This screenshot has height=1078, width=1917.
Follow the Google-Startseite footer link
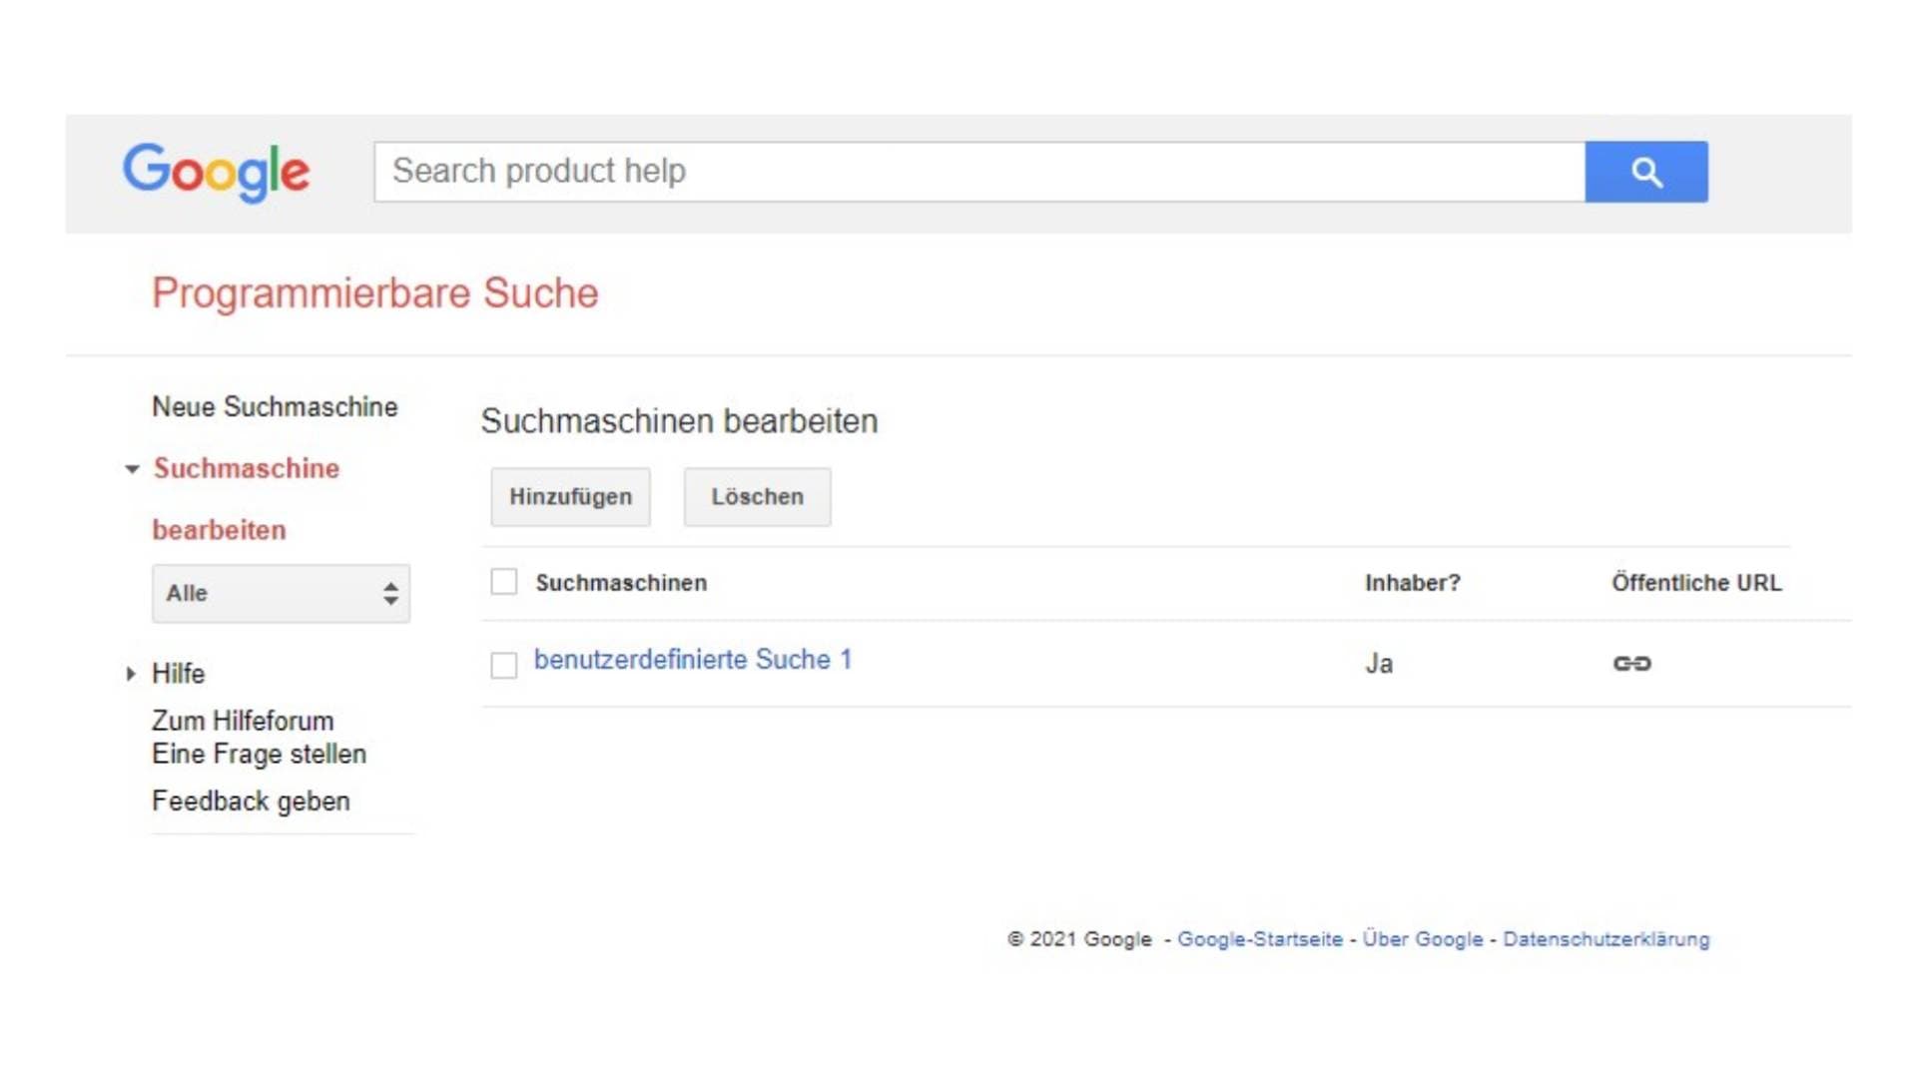click(x=1260, y=939)
